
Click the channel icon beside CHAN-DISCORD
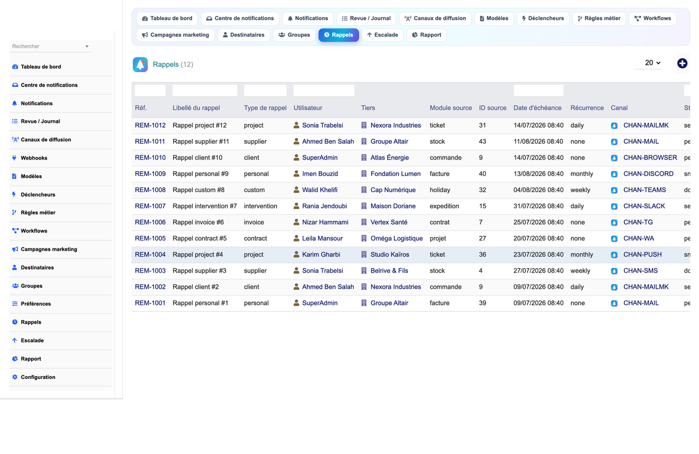614,174
